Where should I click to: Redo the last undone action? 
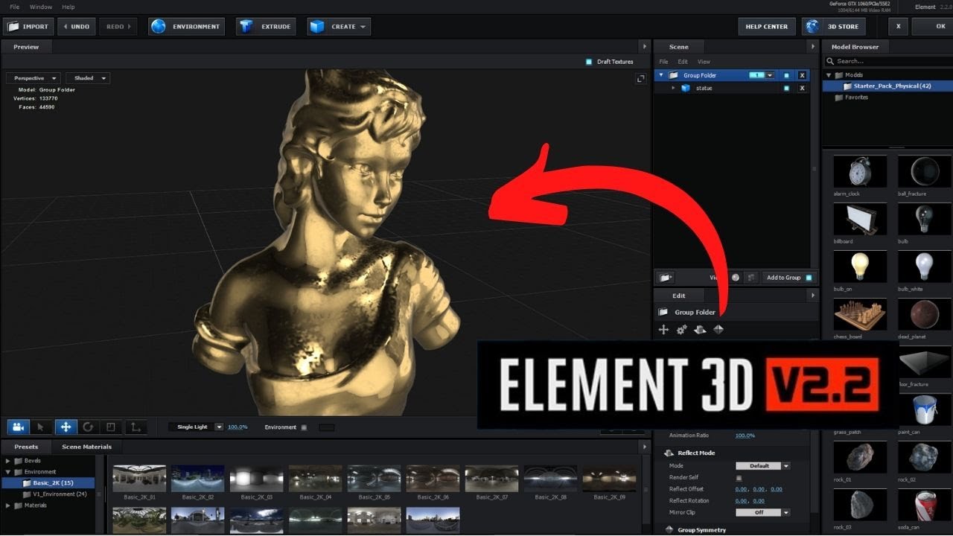point(118,27)
